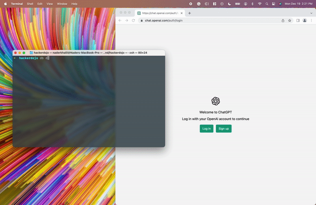
Task: Open the browser side panel icon
Action: [298, 20]
